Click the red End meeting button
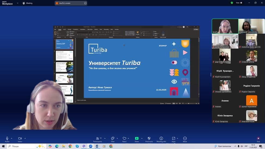The width and height of the screenshot is (265, 149). tap(258, 139)
